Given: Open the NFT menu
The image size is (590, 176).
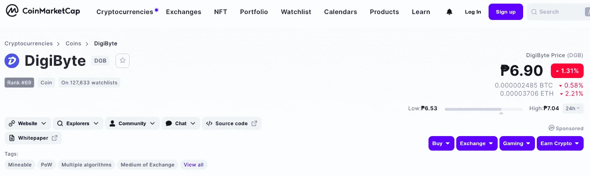Looking at the screenshot, I should click(221, 12).
